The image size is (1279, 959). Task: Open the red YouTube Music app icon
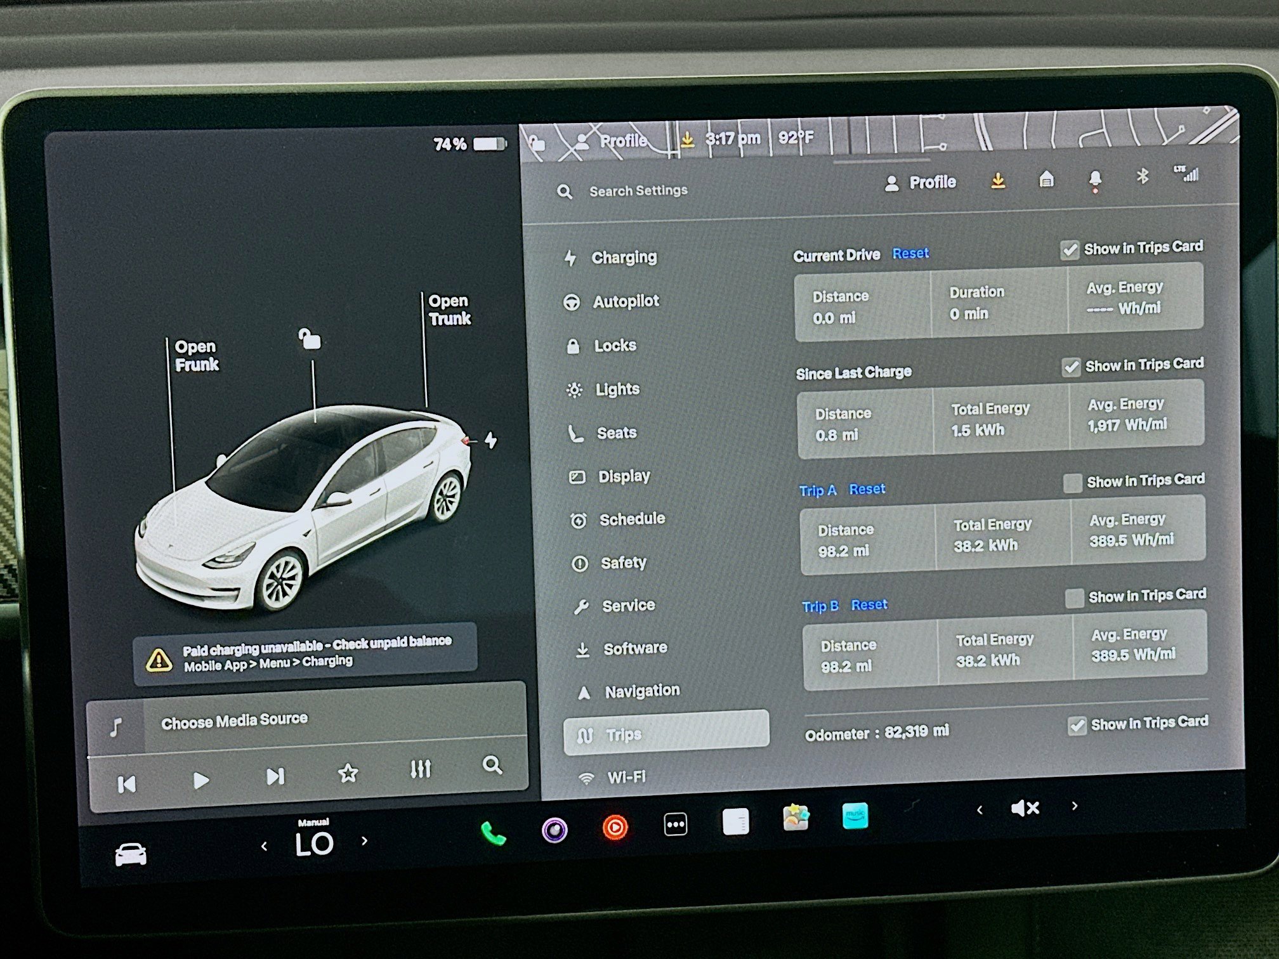tap(615, 827)
